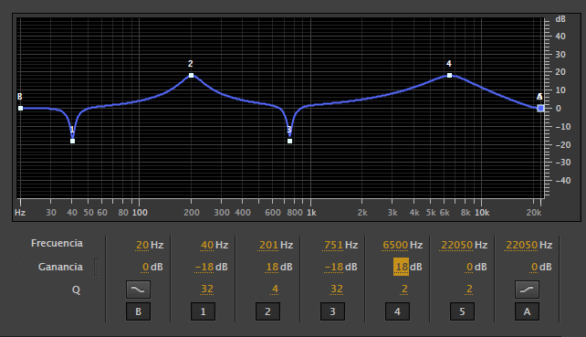Screen dimensions: 586x337
Task: Toggle band 4 enable button
Action: pos(397,311)
